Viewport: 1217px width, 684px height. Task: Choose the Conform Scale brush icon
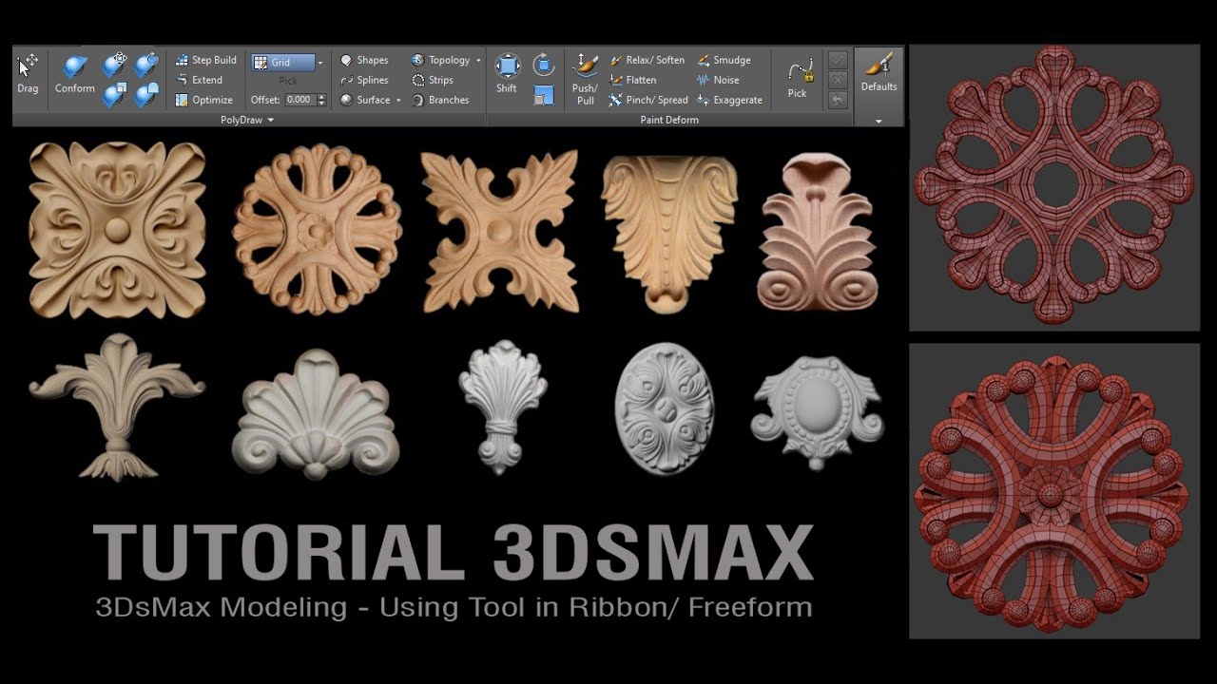(115, 94)
